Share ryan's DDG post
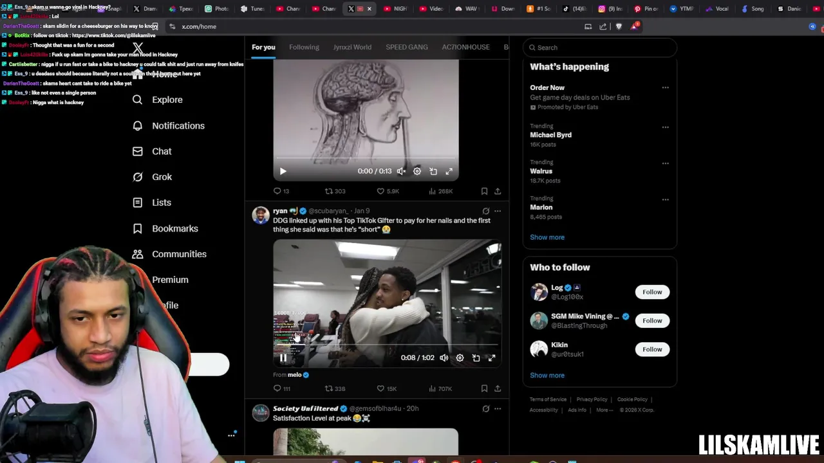 (x=498, y=388)
